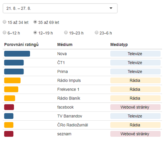Screen dimensions: 164x146
Task: Choose the 23–6 h time slot
Action: [x=97, y=32]
